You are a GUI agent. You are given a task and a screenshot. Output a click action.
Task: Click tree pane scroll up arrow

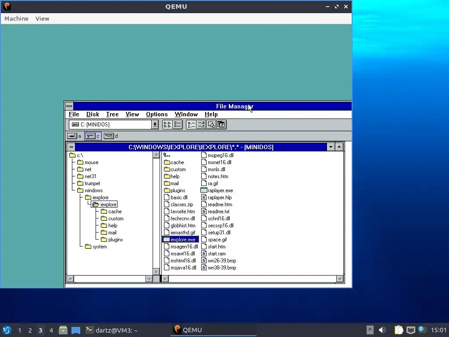click(x=157, y=155)
